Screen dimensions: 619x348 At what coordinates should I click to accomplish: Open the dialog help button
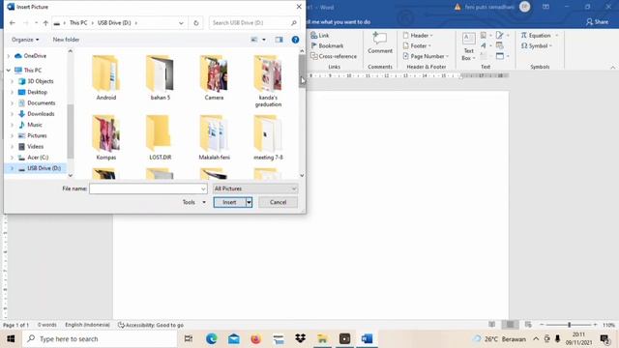295,40
